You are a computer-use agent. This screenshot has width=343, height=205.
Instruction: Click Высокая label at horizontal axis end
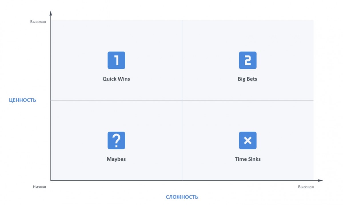(x=306, y=187)
